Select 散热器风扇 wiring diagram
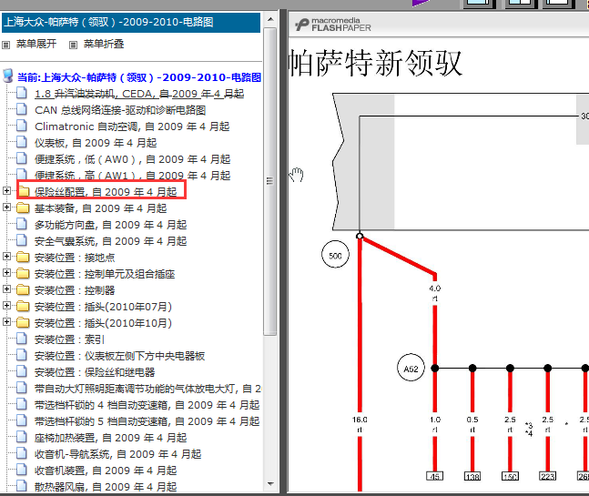Viewport: 589px width, 496px height. (x=106, y=487)
